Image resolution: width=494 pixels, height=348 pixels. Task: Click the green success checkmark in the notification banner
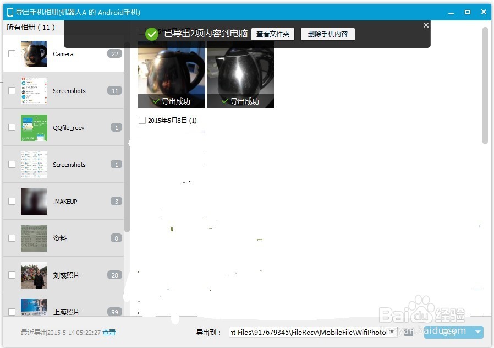(152, 34)
